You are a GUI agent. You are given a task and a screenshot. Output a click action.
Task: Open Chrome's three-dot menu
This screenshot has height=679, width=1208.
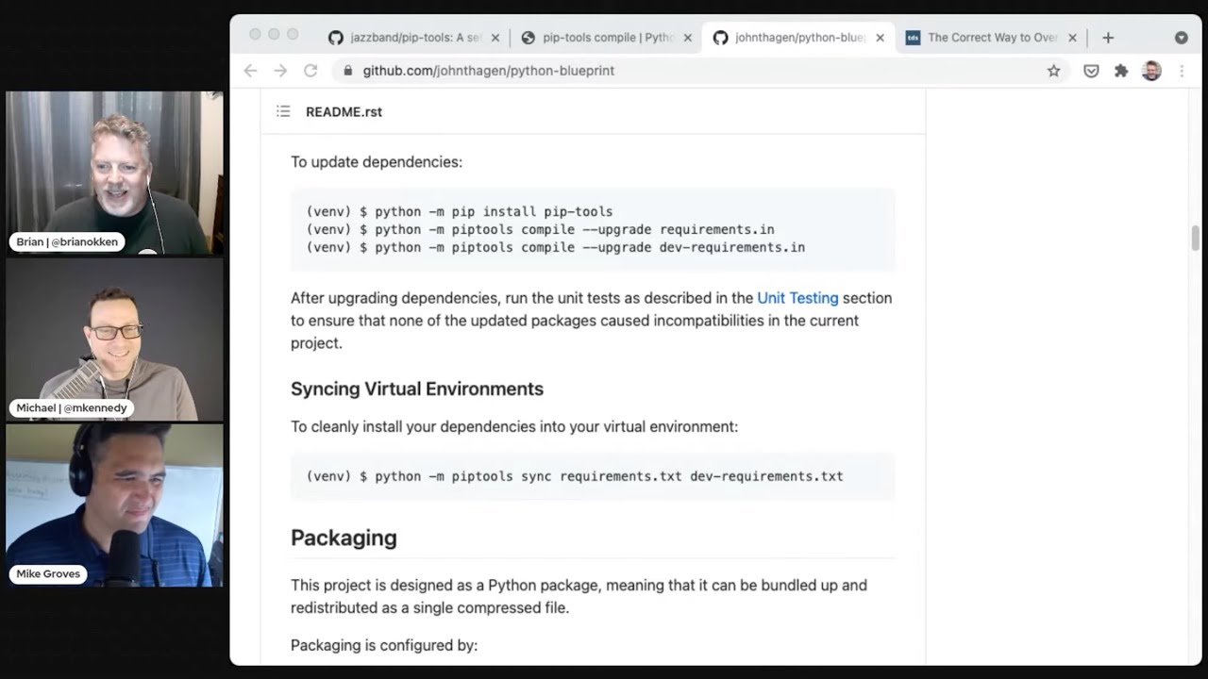coord(1182,71)
